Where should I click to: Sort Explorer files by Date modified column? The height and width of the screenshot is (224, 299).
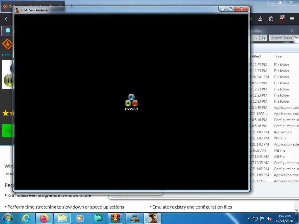point(255,56)
